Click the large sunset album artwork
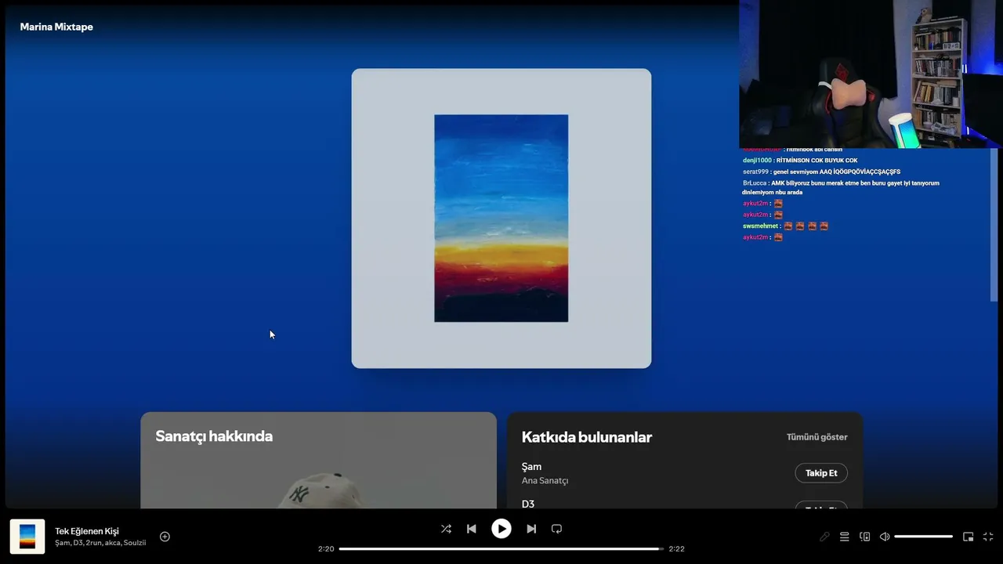The height and width of the screenshot is (564, 1003). point(501,219)
